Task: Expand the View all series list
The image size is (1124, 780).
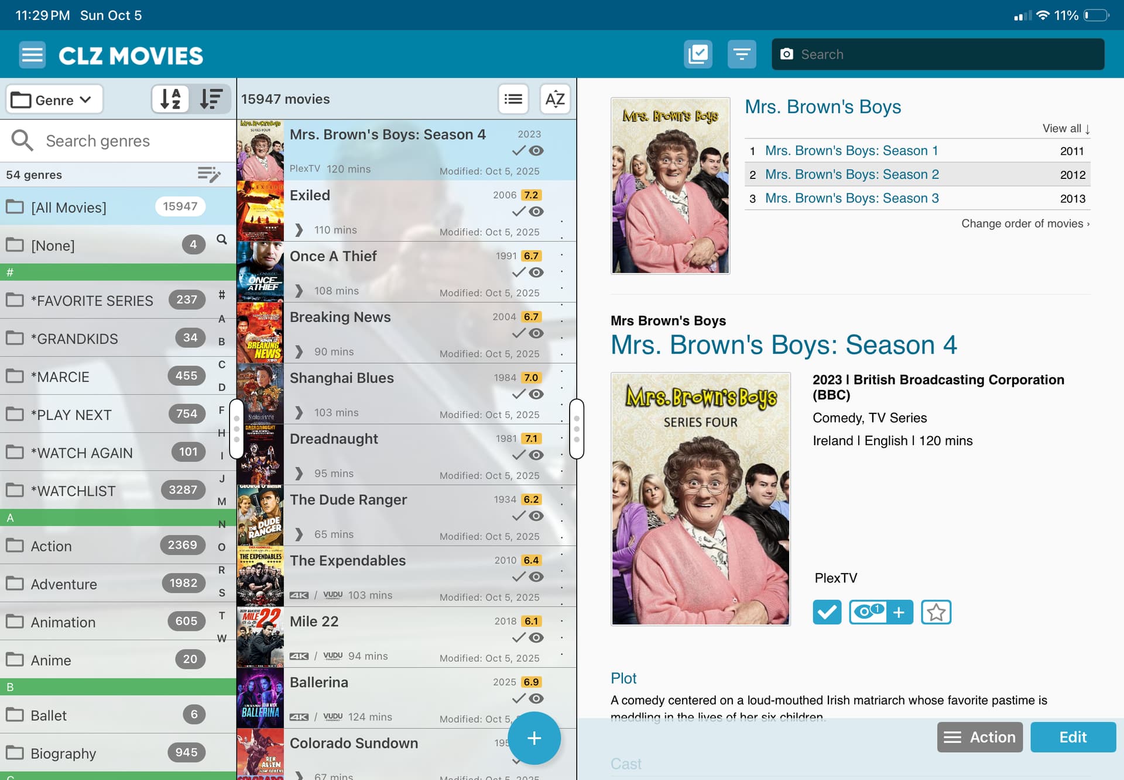Action: 1065,129
